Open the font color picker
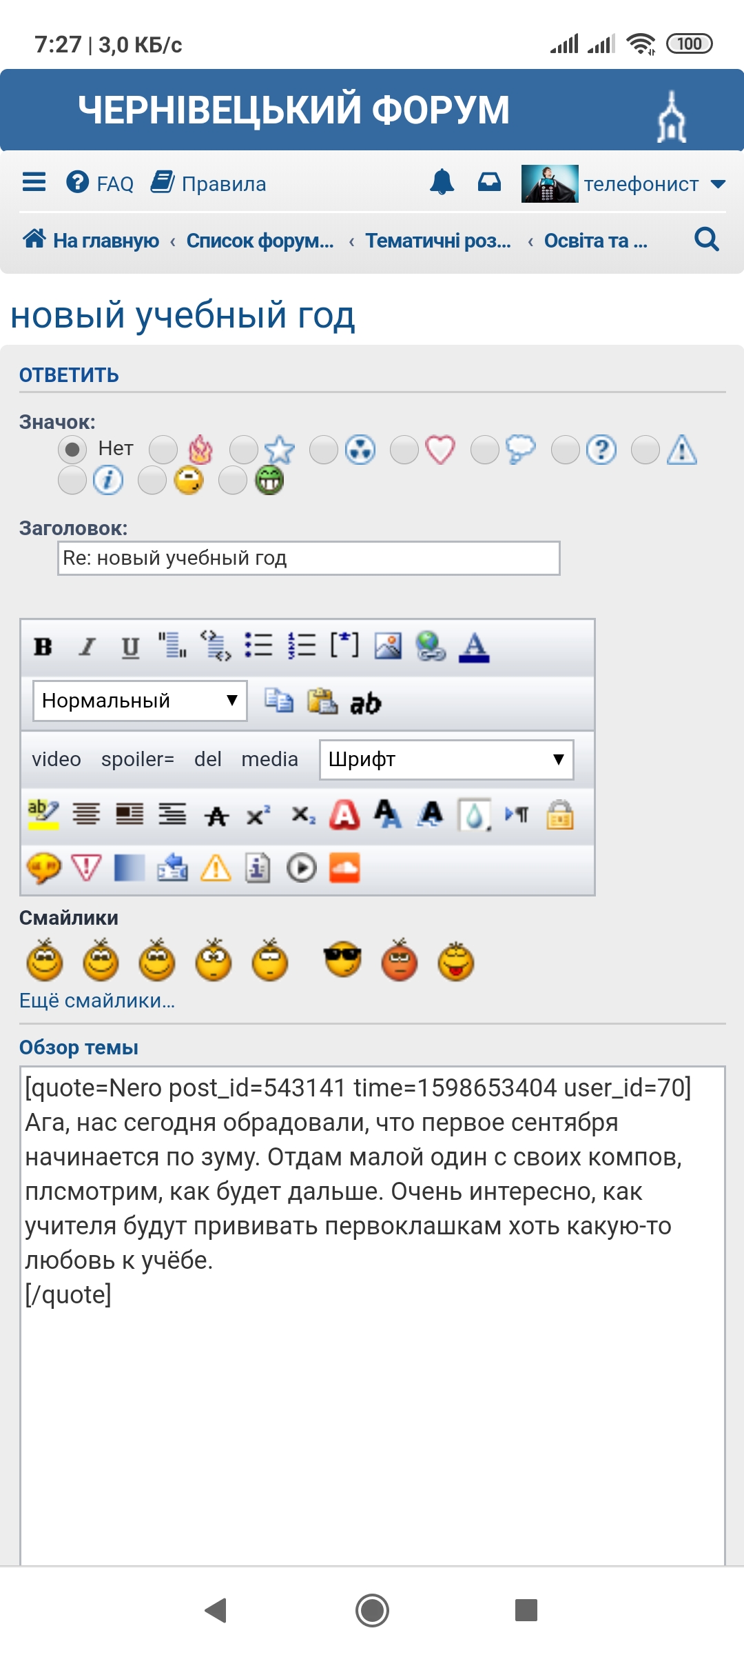This screenshot has height=1655, width=744. (474, 647)
